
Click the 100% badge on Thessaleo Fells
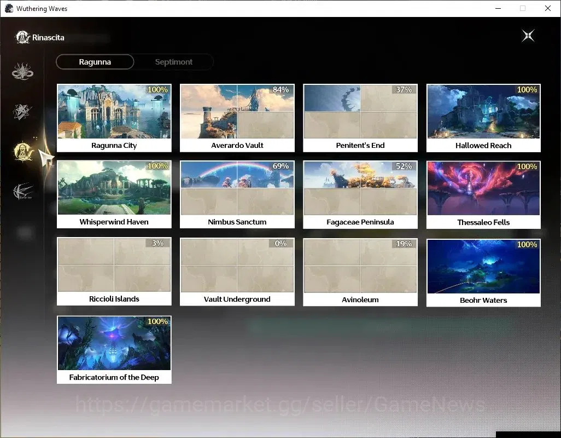point(527,166)
